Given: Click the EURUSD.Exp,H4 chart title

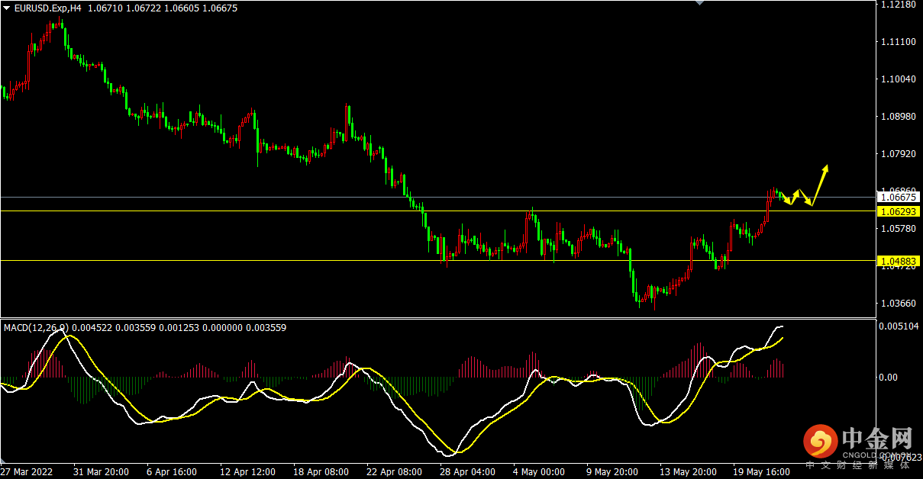Looking at the screenshot, I should click(47, 8).
